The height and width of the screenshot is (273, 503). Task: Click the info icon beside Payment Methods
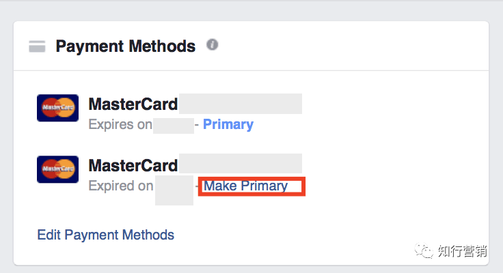coord(212,44)
